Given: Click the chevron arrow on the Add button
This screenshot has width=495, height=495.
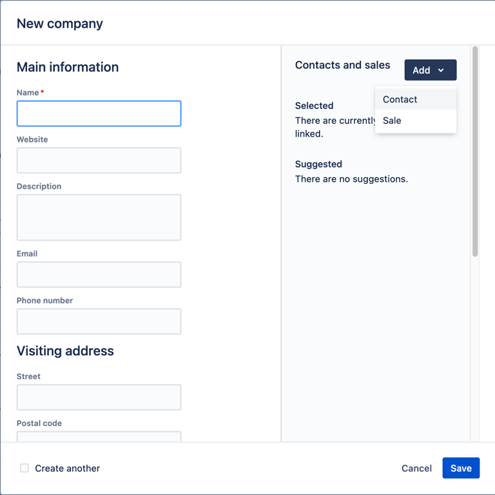Looking at the screenshot, I should pos(441,70).
